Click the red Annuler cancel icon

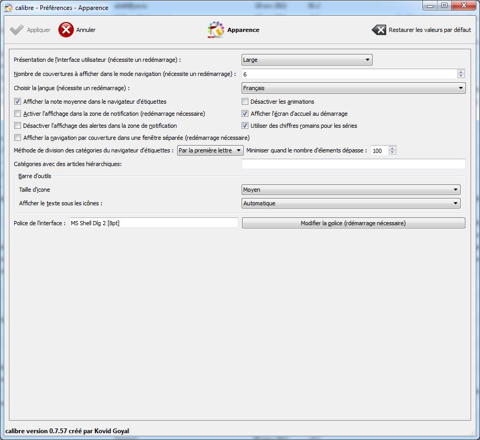coord(66,30)
